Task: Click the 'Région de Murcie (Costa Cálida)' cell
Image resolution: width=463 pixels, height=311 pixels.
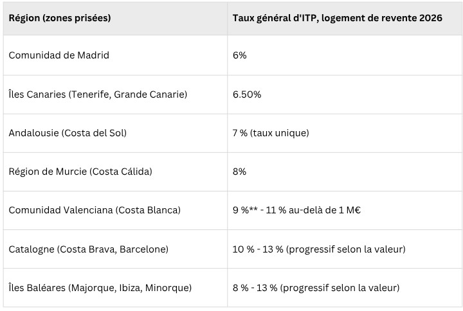Action: click(115, 172)
